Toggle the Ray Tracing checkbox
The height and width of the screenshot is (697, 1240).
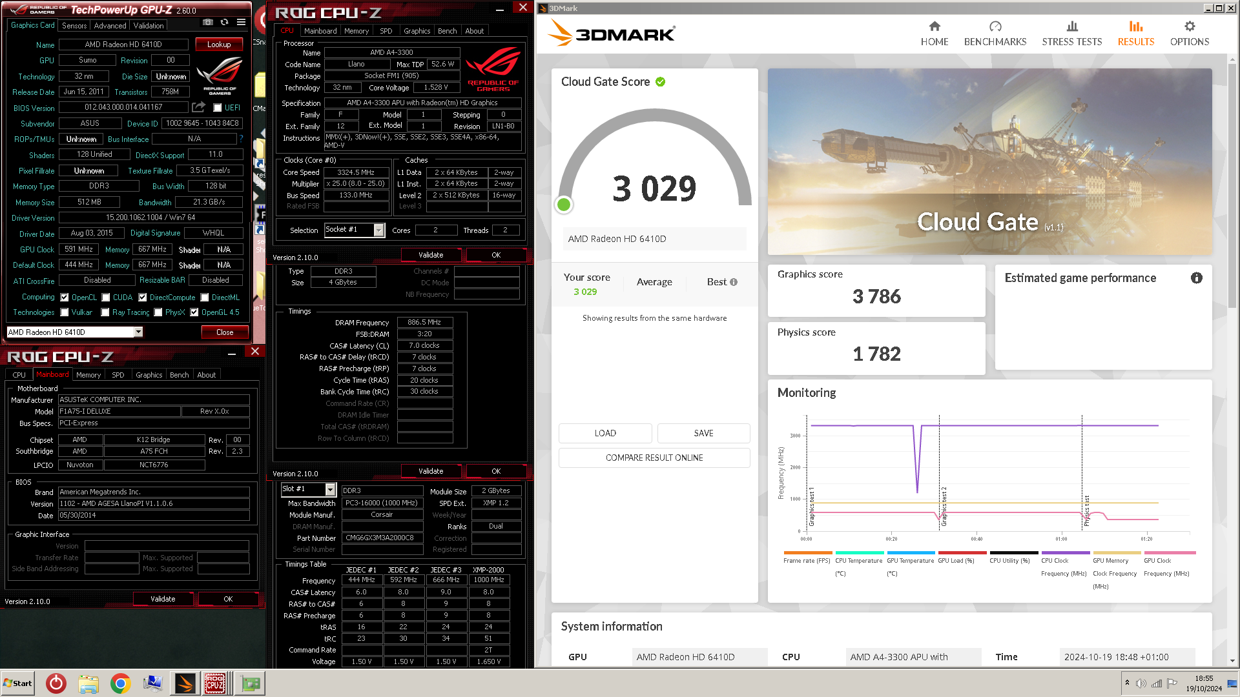(105, 312)
